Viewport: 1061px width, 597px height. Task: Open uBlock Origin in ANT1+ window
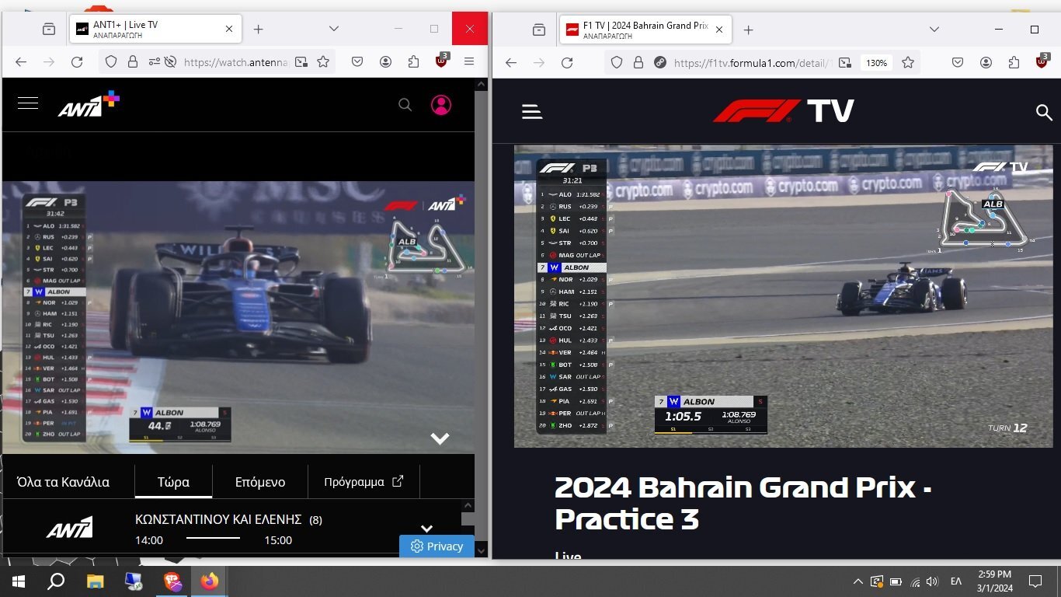click(x=441, y=61)
